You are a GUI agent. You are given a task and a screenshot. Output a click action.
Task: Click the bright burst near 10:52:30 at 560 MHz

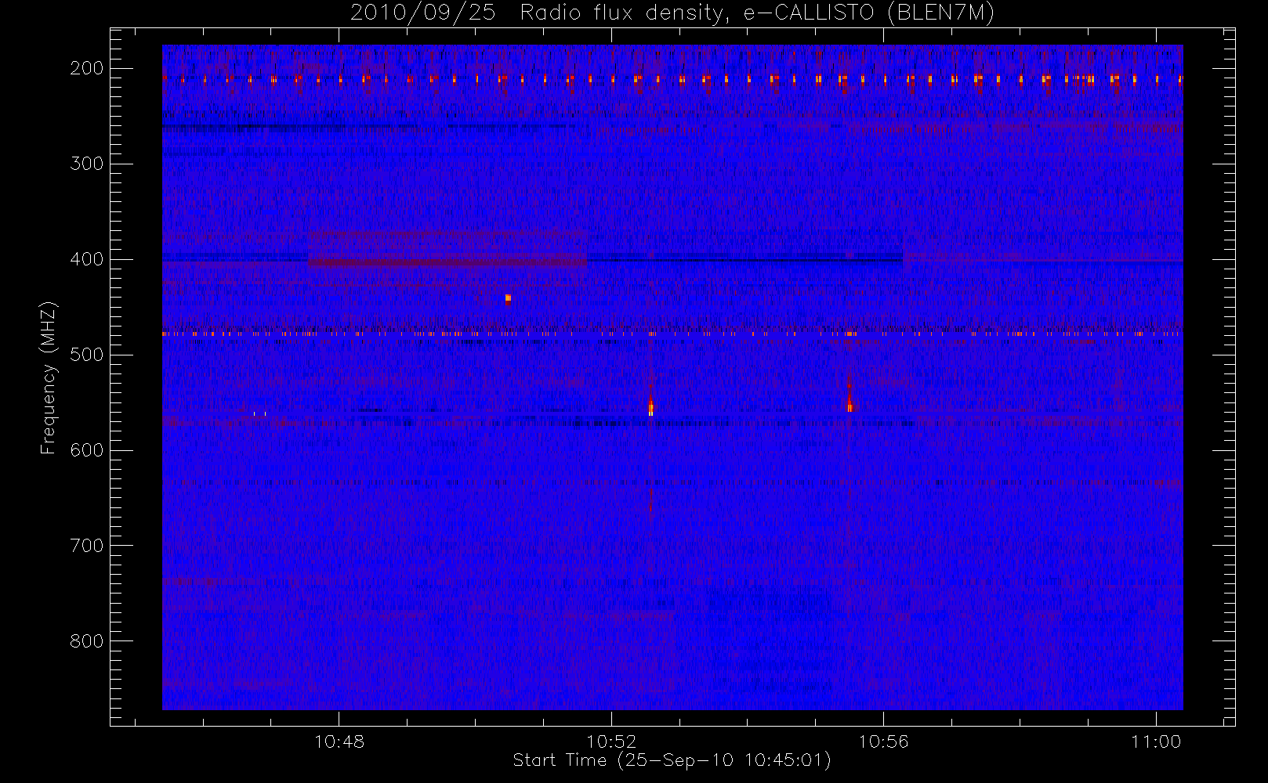click(650, 406)
